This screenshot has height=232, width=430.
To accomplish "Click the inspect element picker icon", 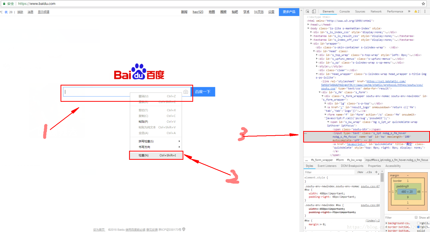I will 307,11.
